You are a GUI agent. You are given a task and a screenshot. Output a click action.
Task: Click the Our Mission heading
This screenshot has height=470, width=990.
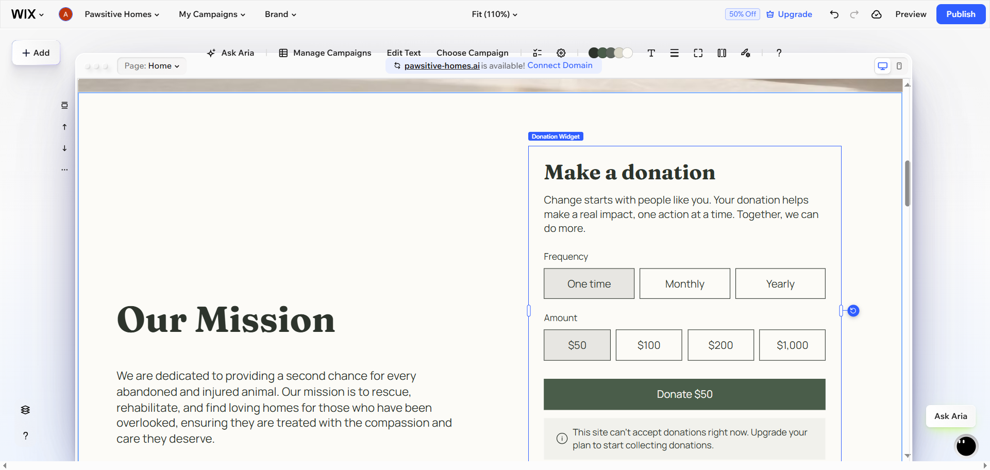[226, 320]
